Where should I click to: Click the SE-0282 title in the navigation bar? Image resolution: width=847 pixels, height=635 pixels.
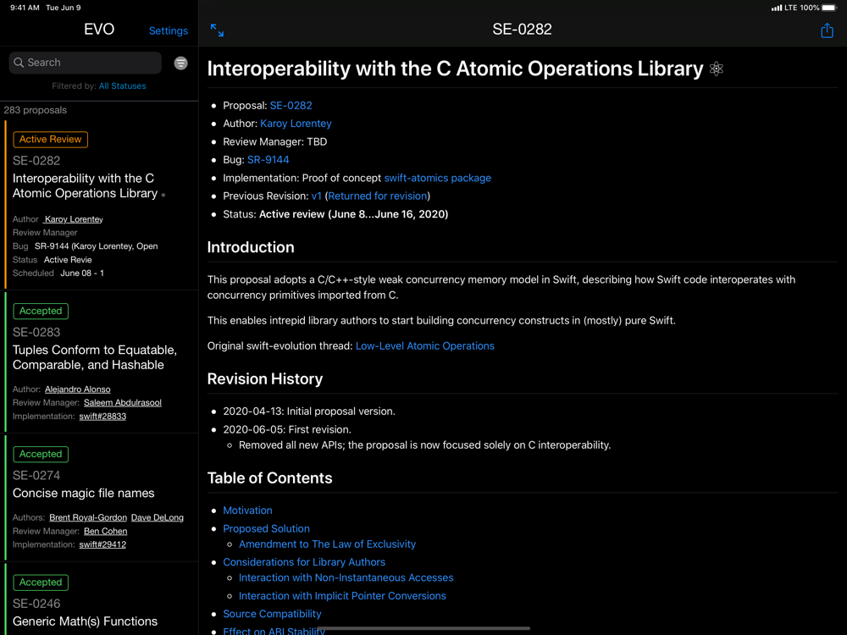click(522, 29)
